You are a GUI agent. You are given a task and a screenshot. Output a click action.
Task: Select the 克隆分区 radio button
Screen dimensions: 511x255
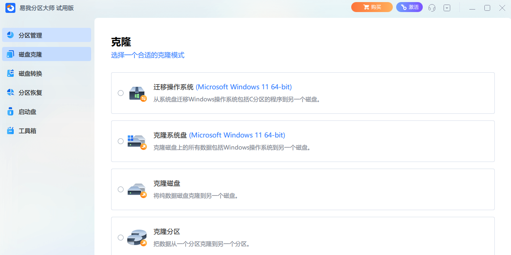click(121, 238)
